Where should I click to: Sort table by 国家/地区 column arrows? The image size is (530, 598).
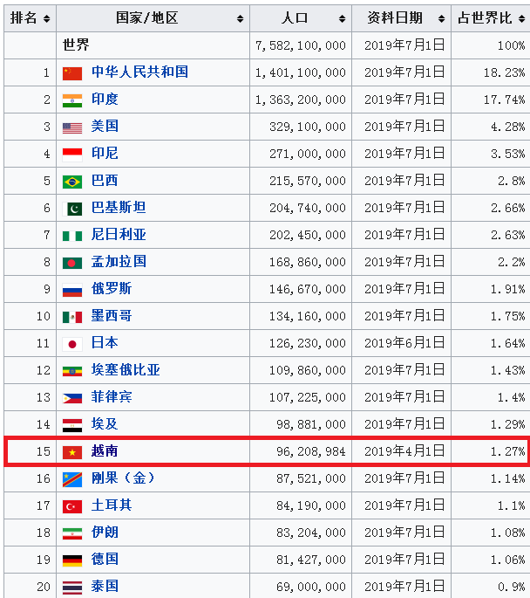tap(240, 18)
